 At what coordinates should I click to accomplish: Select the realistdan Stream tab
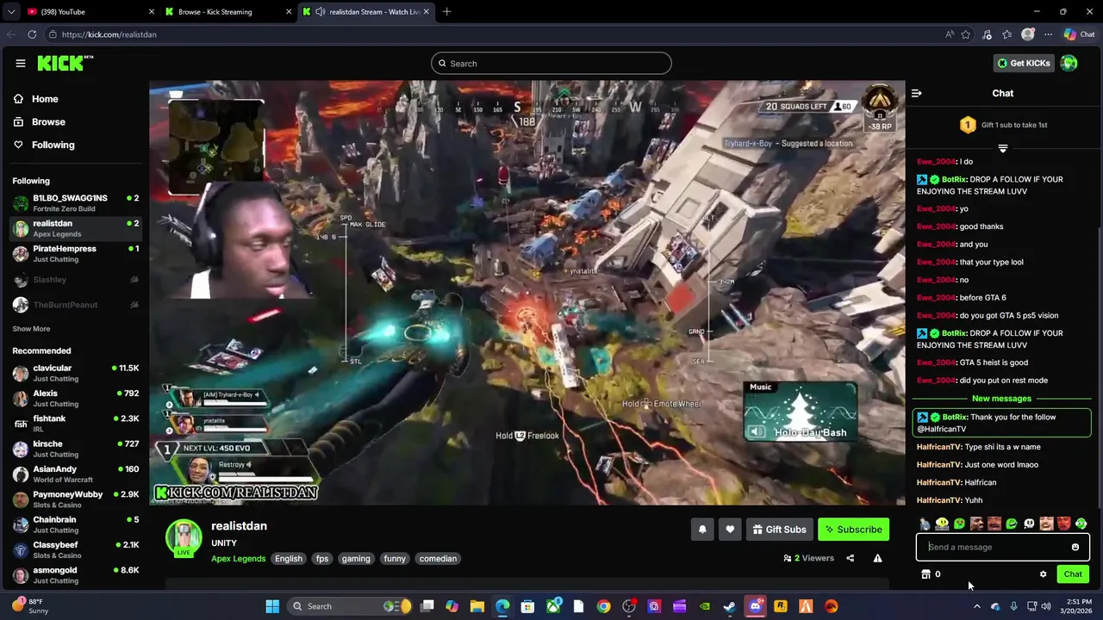pyautogui.click(x=366, y=12)
